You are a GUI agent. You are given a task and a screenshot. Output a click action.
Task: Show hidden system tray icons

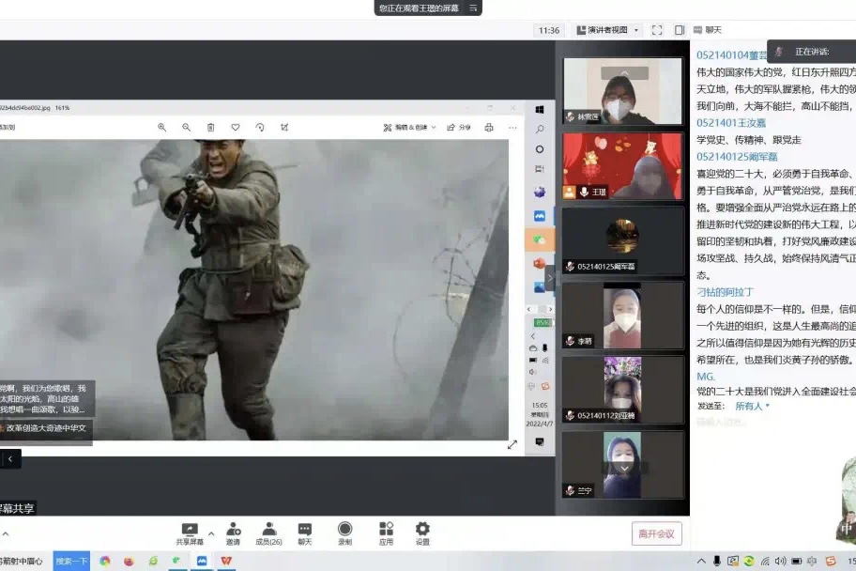[701, 562]
